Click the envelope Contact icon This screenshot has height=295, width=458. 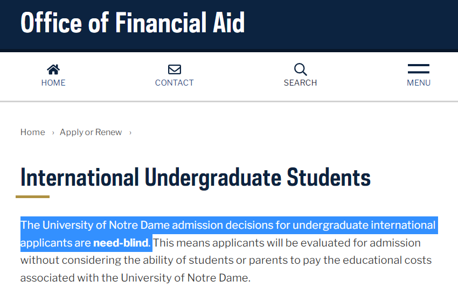[x=174, y=69]
